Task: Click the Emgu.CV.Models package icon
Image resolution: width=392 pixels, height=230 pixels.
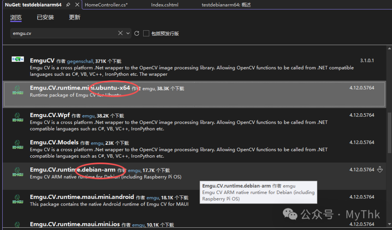Action: (x=18, y=145)
